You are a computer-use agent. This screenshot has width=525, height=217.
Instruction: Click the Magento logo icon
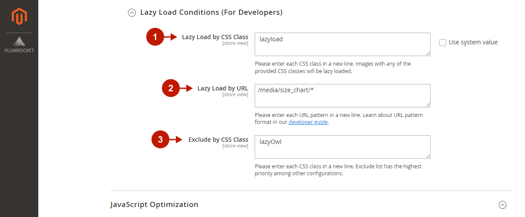coord(19,17)
